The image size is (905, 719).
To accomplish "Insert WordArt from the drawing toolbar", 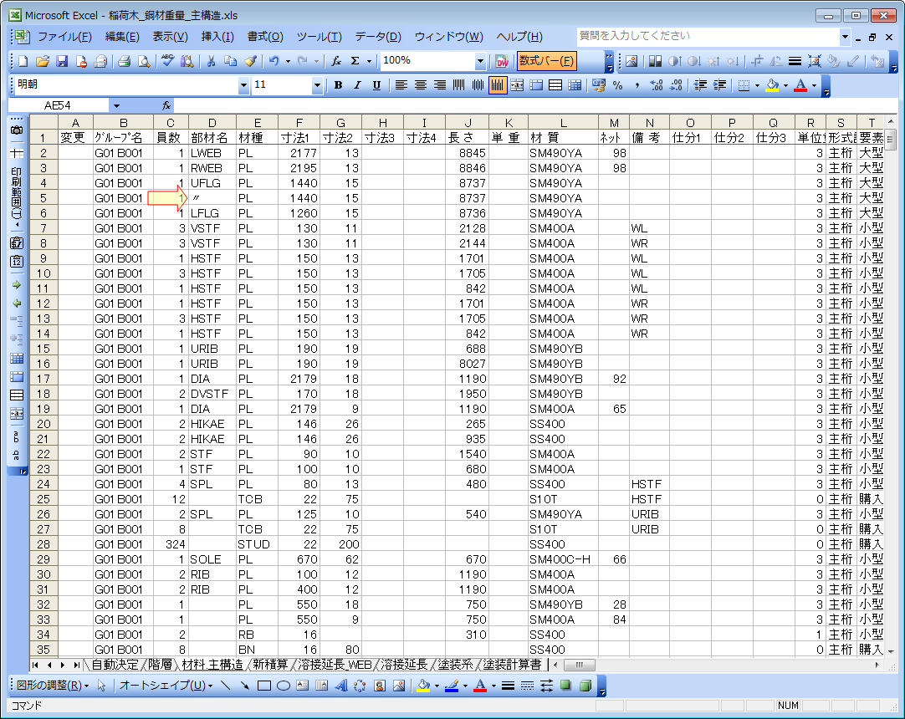I will pyautogui.click(x=341, y=686).
